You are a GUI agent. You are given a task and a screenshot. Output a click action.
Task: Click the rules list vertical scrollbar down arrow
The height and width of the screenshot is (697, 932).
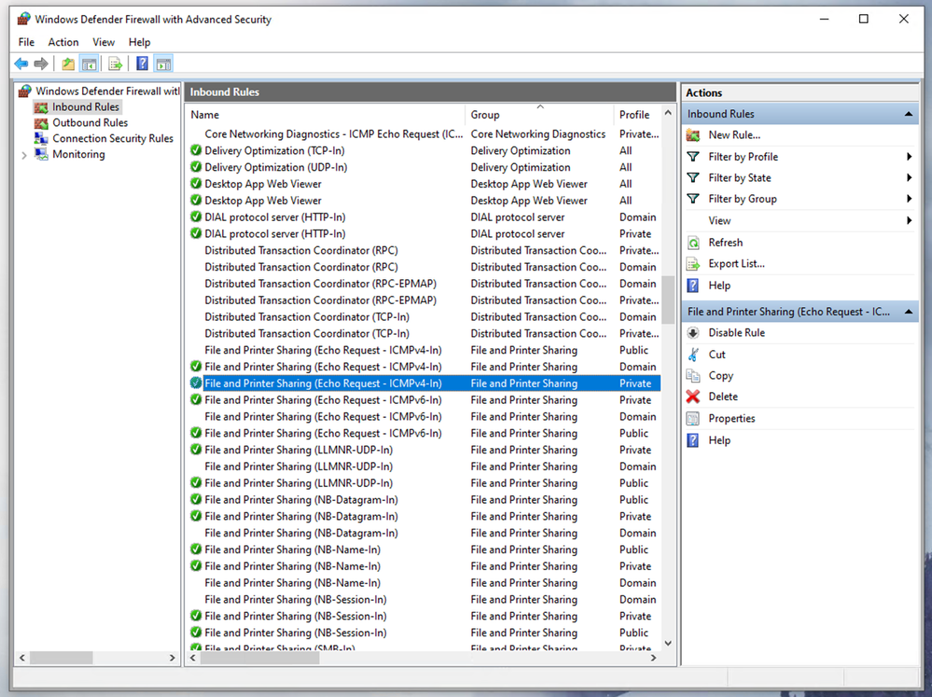[668, 643]
